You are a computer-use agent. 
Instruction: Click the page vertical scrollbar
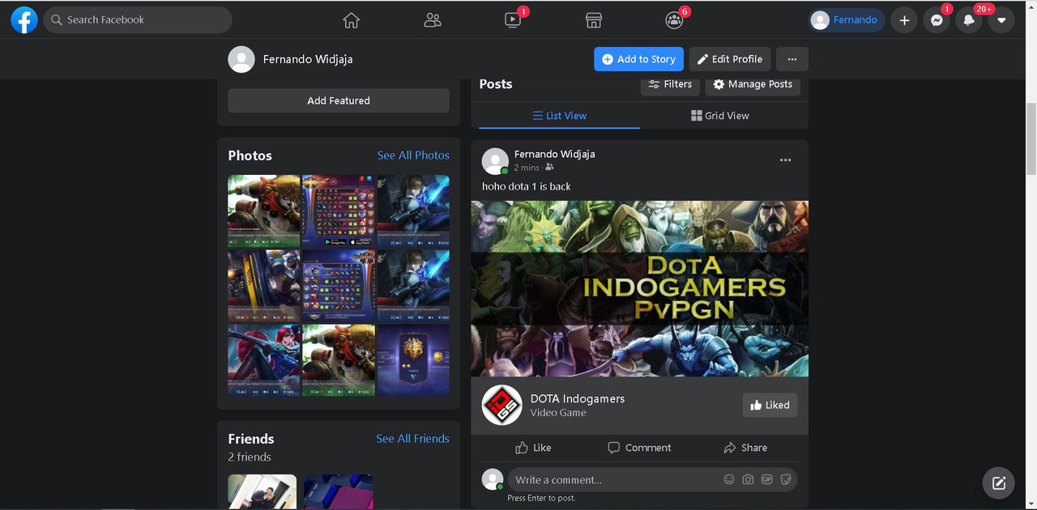1031,138
